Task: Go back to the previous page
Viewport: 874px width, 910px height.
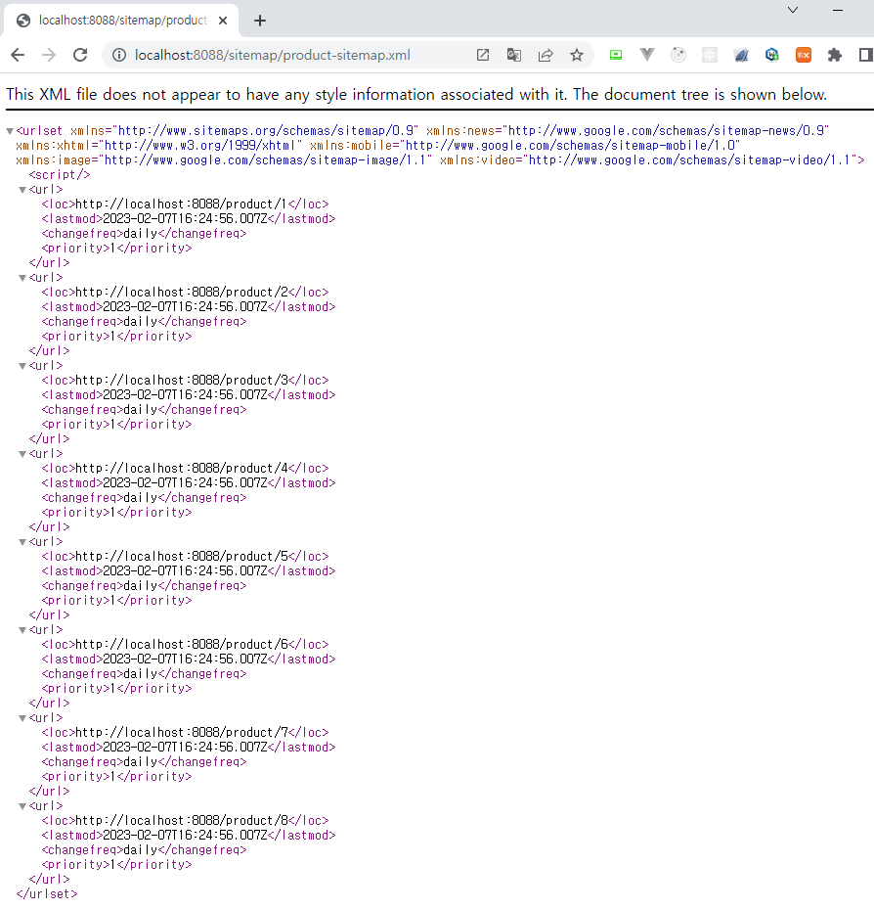Action: coord(18,55)
